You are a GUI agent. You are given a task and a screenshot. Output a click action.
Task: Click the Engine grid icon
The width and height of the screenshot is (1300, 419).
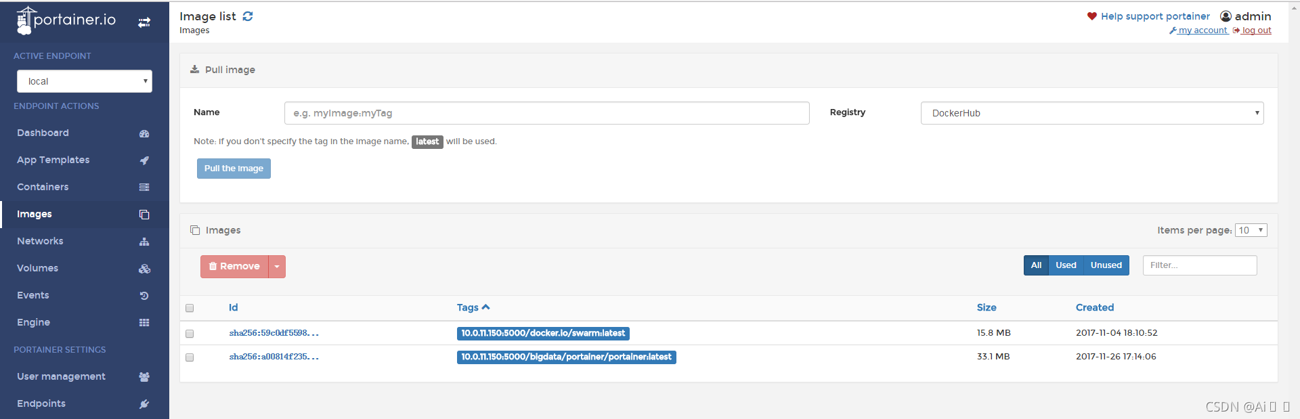[x=144, y=323]
